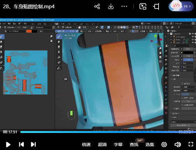Toggle the video volume speaker icon
Viewport: 196px width, 150px height.
tap(178, 144)
